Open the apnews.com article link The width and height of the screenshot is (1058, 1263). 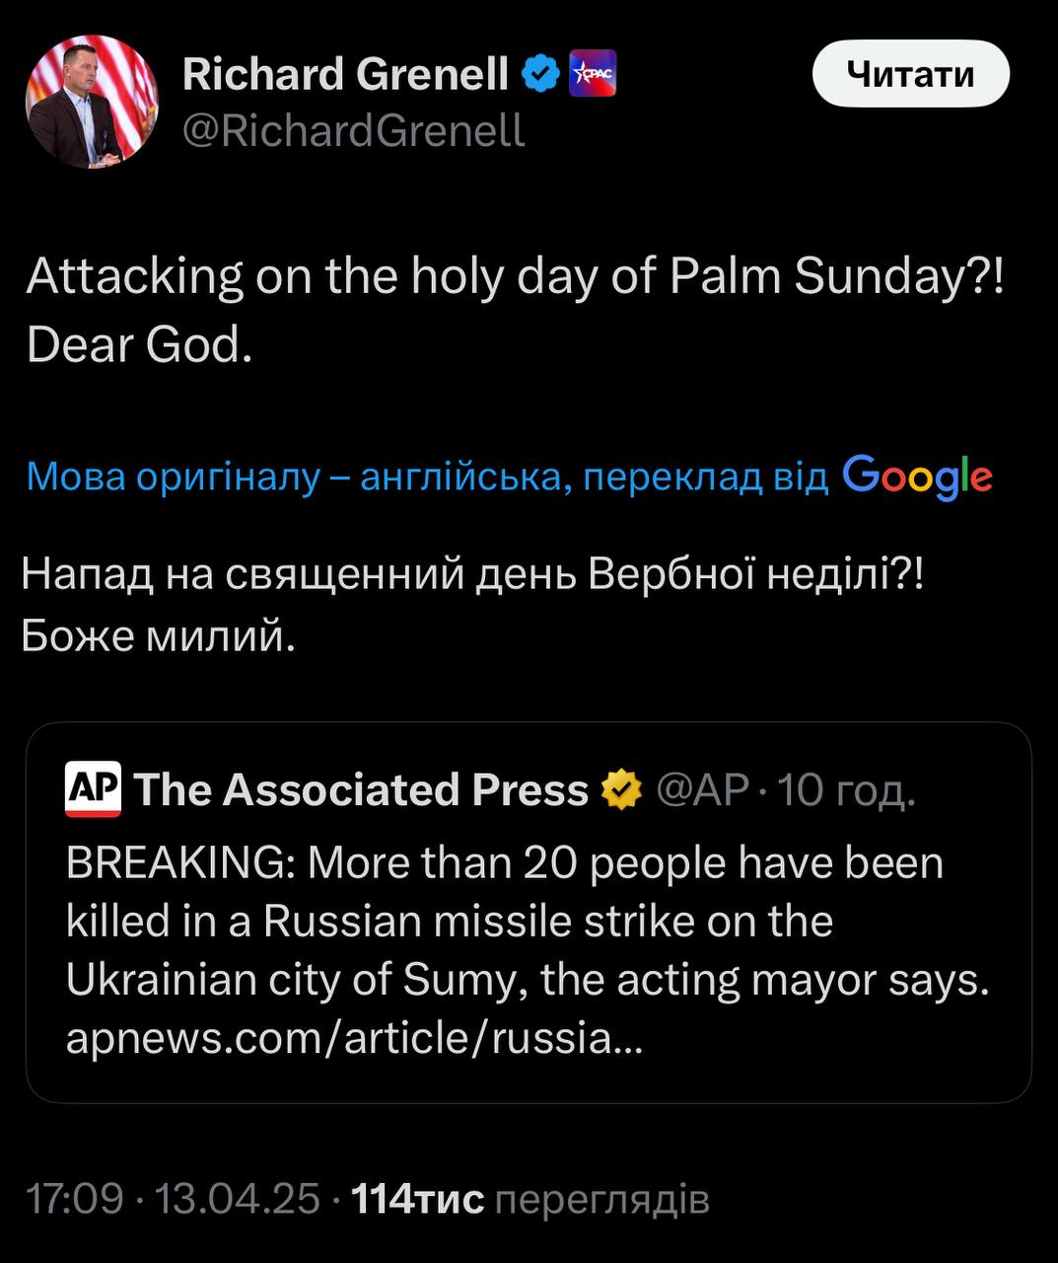click(353, 1038)
